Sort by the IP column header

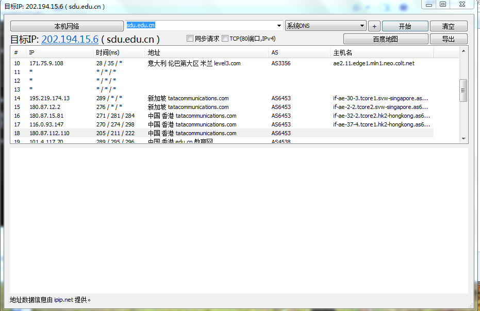coord(59,52)
